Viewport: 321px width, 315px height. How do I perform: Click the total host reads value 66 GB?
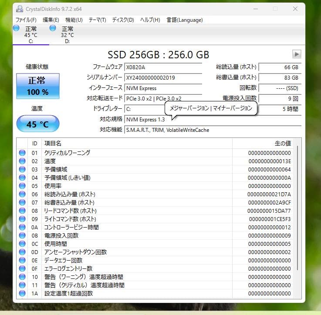280,67
